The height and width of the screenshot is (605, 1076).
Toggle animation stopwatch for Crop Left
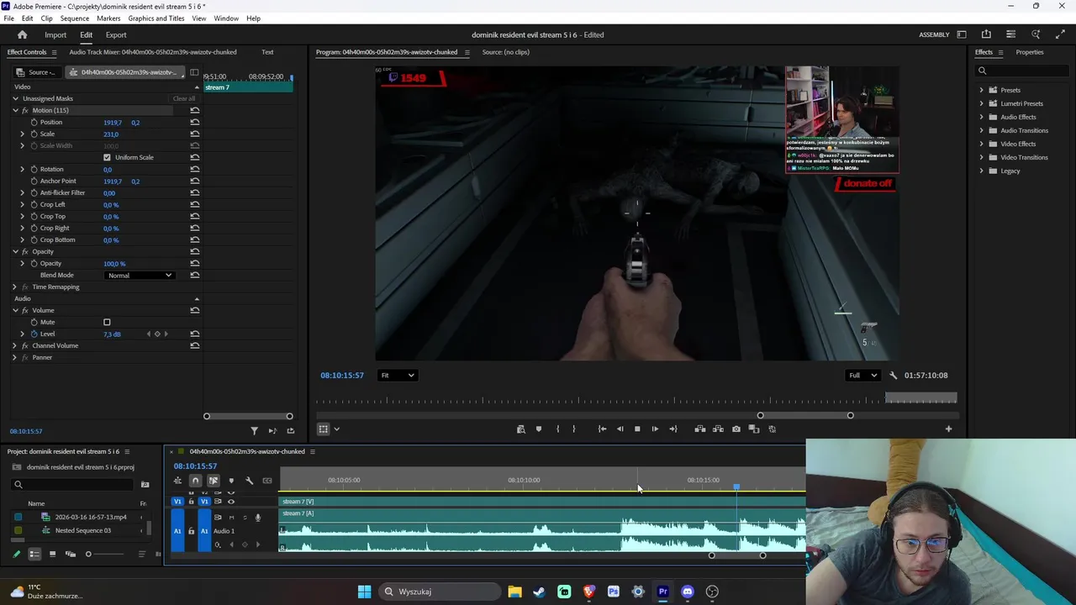coord(34,205)
